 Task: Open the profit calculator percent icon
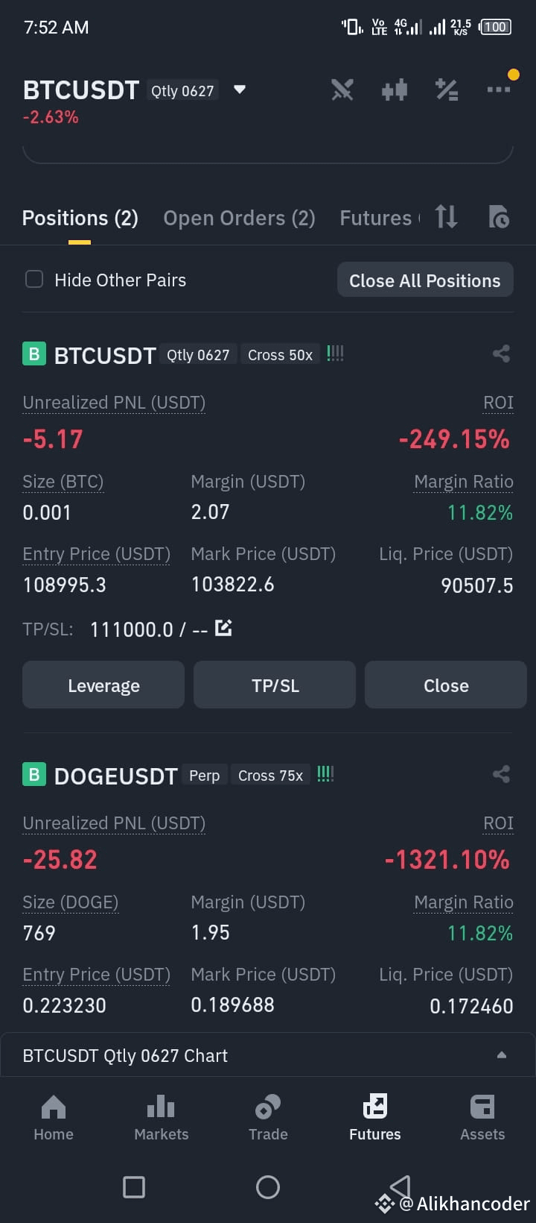click(x=447, y=90)
